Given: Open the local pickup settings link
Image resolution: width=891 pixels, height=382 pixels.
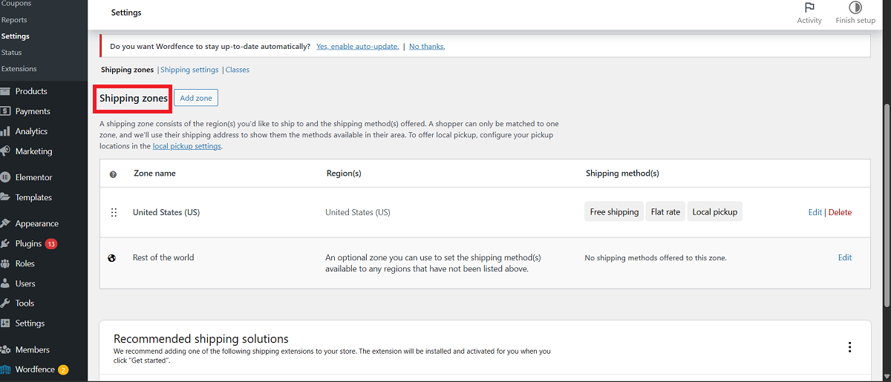Looking at the screenshot, I should coord(186,146).
